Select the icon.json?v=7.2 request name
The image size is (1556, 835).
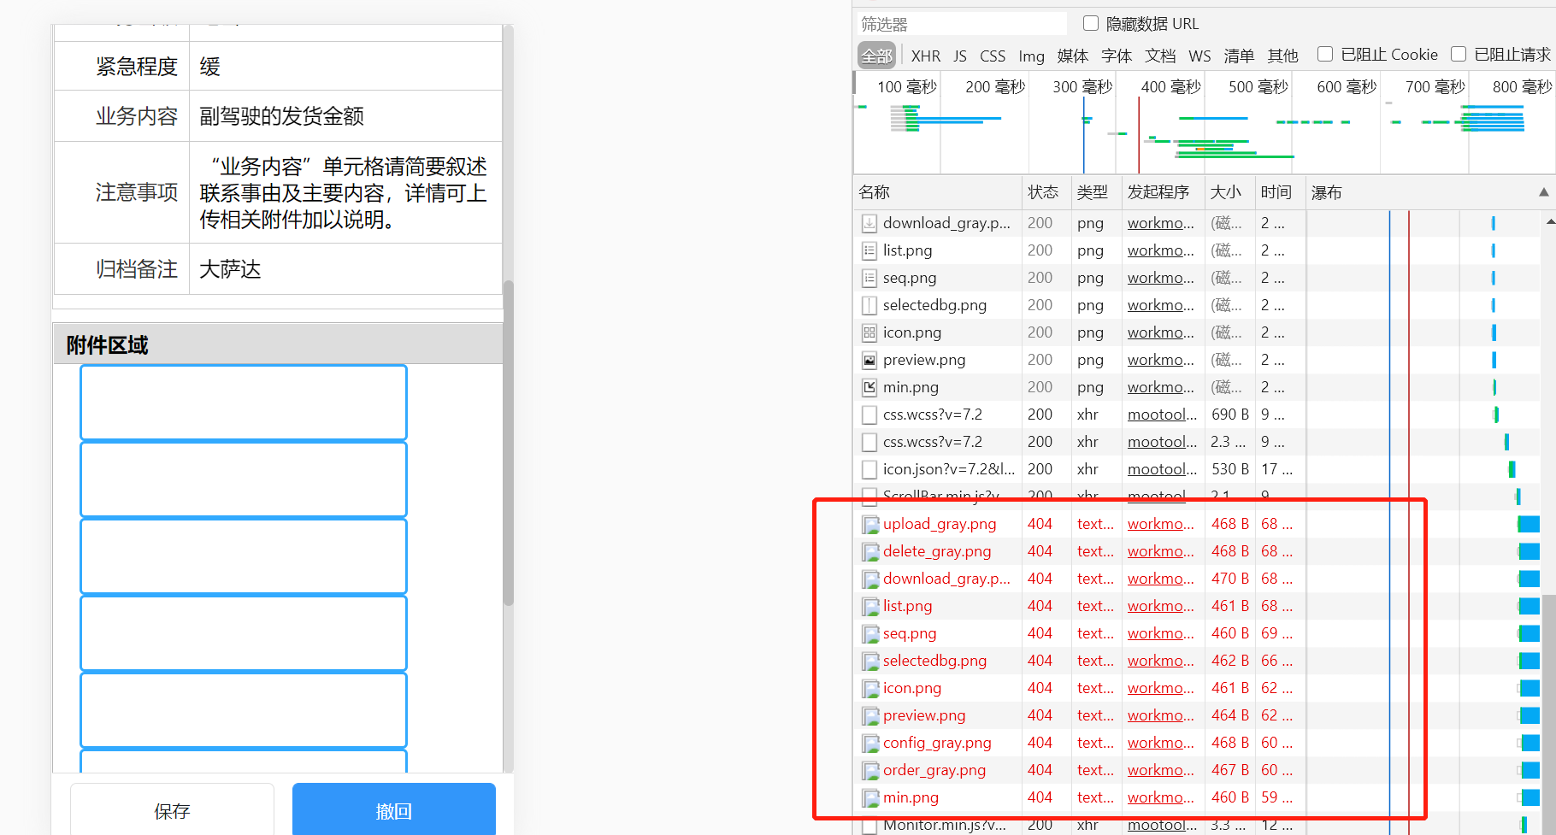tap(949, 469)
